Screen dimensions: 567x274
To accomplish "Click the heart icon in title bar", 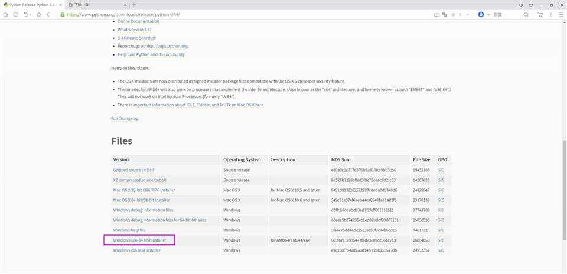I will click(531, 5).
